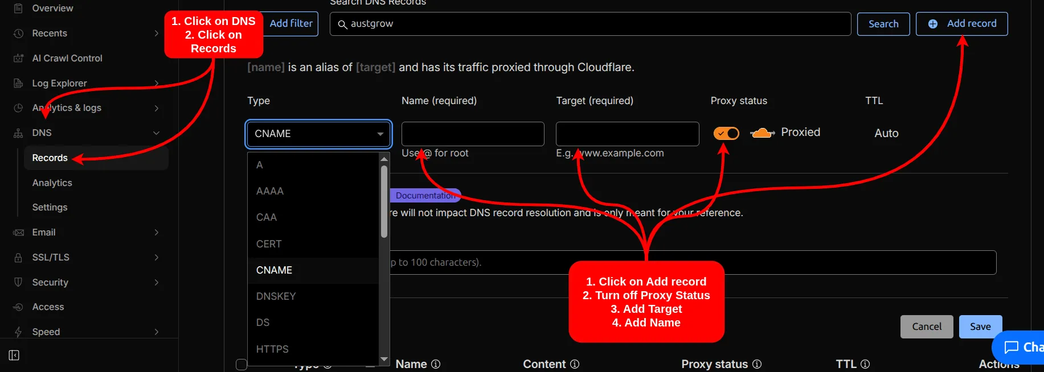
Task: Click the Search button
Action: coord(883,24)
